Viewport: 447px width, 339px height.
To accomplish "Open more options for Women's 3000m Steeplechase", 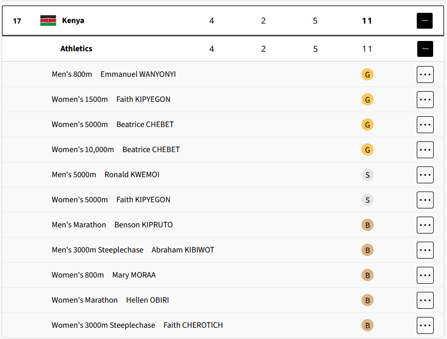I will [425, 325].
